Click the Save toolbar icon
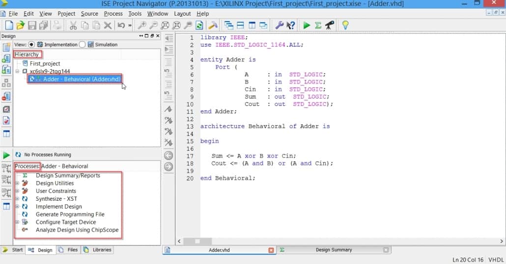The width and height of the screenshot is (506, 264). click(32, 25)
